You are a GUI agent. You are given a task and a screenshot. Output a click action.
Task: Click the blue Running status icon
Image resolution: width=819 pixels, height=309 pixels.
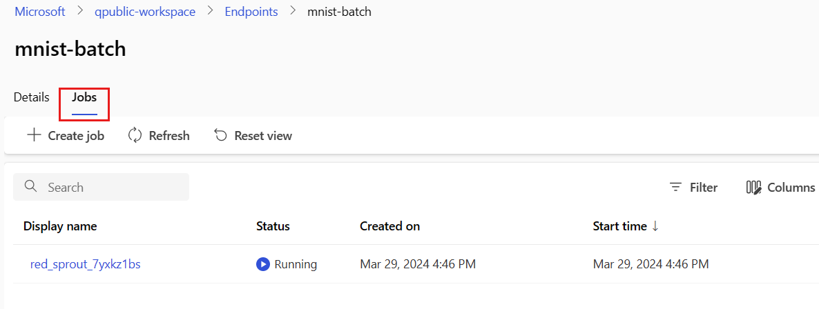tap(262, 264)
